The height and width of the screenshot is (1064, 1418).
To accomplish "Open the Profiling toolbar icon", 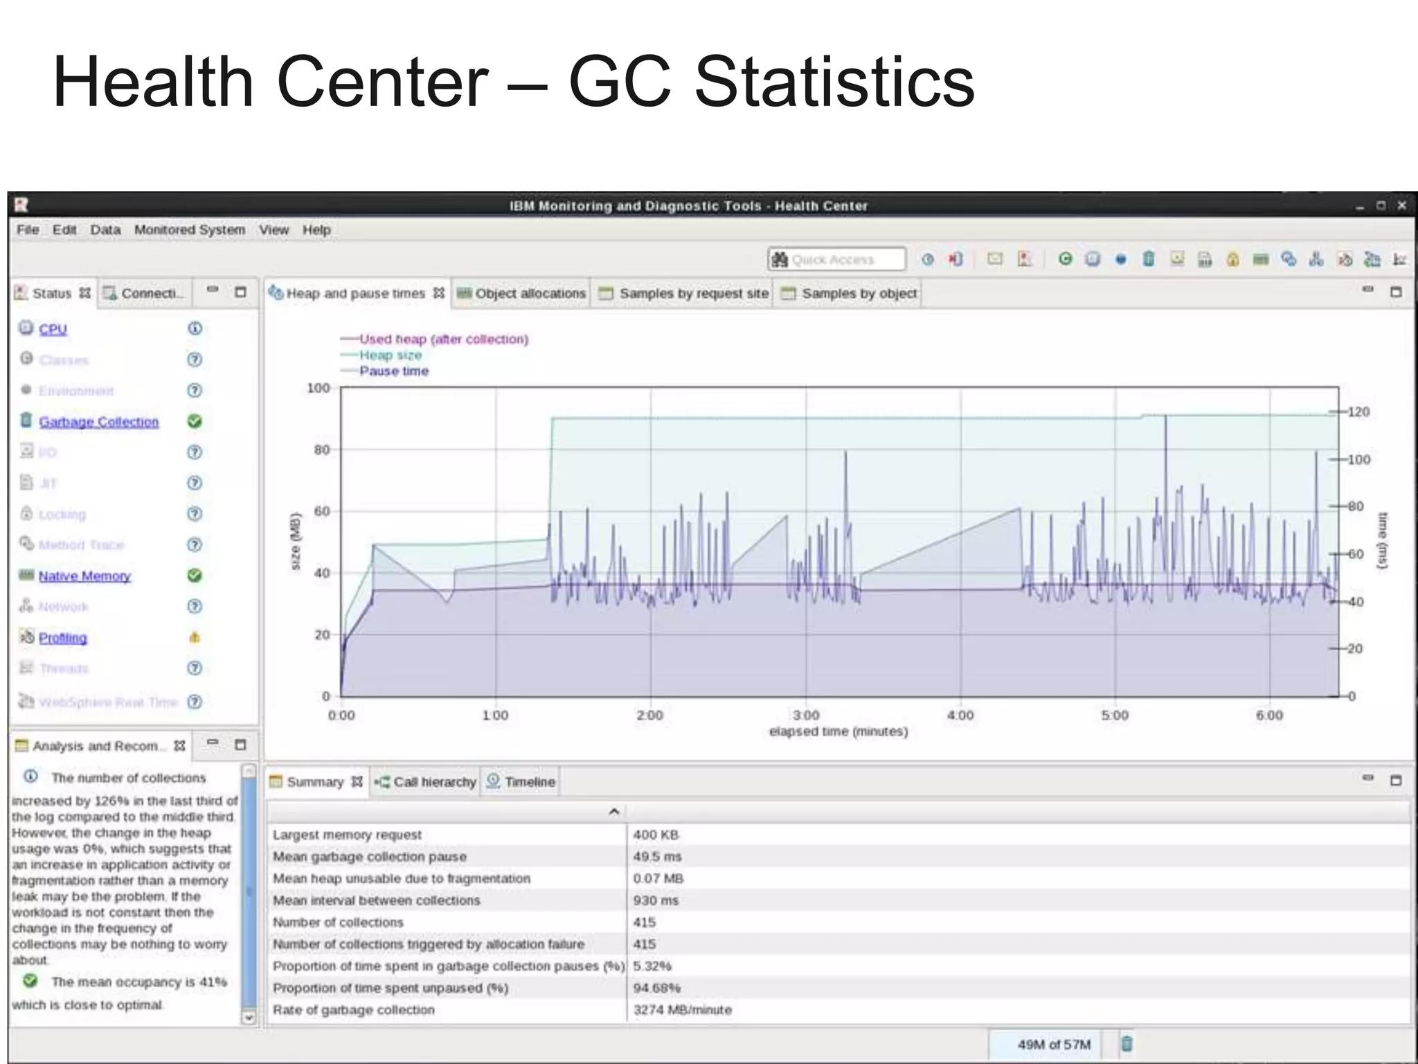I will tap(1345, 260).
